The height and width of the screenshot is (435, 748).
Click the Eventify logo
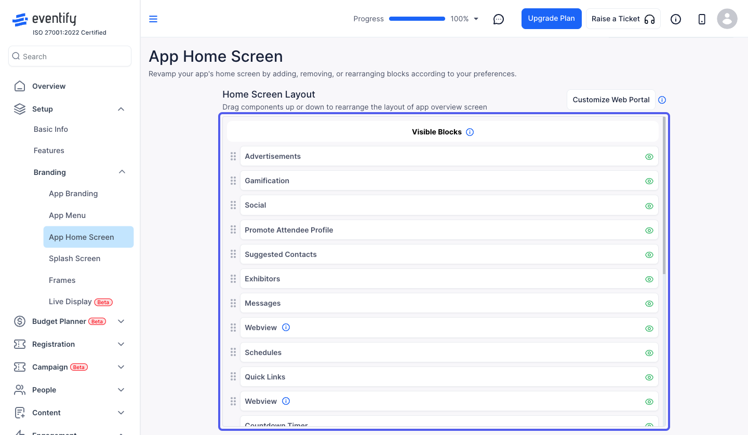click(44, 20)
